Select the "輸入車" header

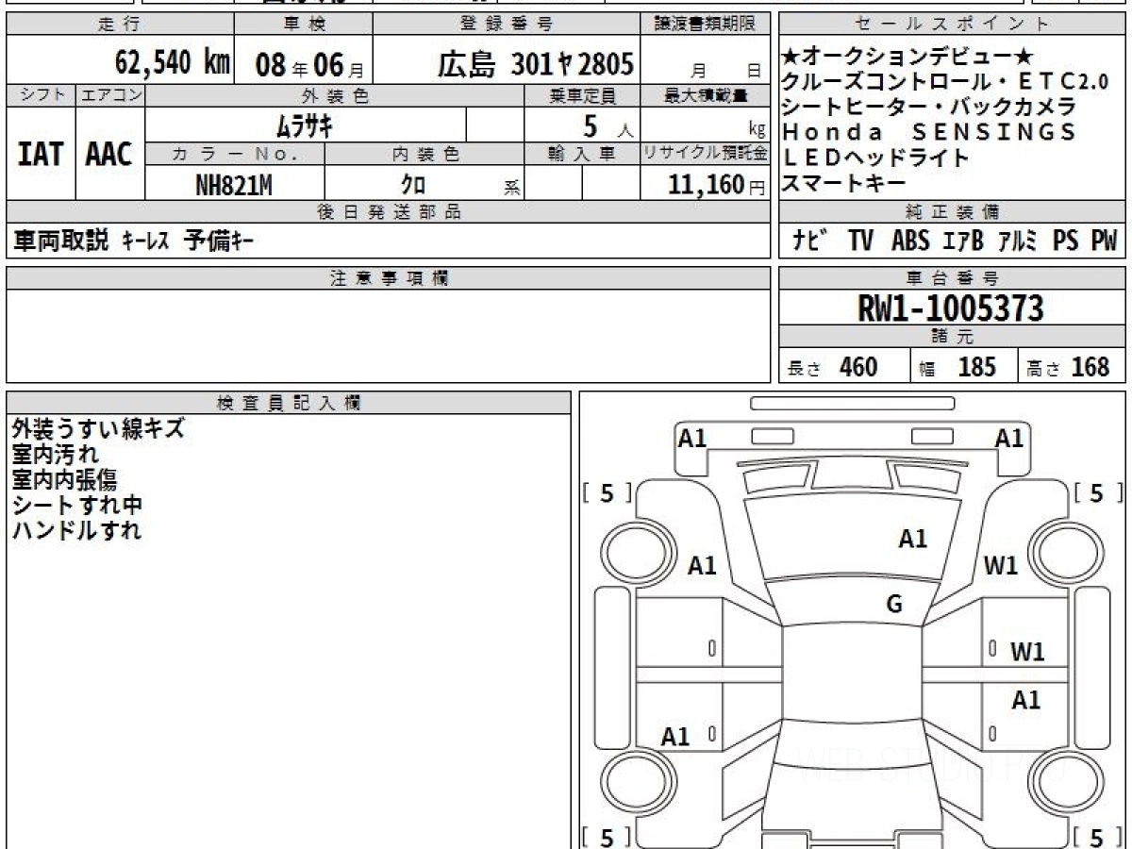click(582, 154)
